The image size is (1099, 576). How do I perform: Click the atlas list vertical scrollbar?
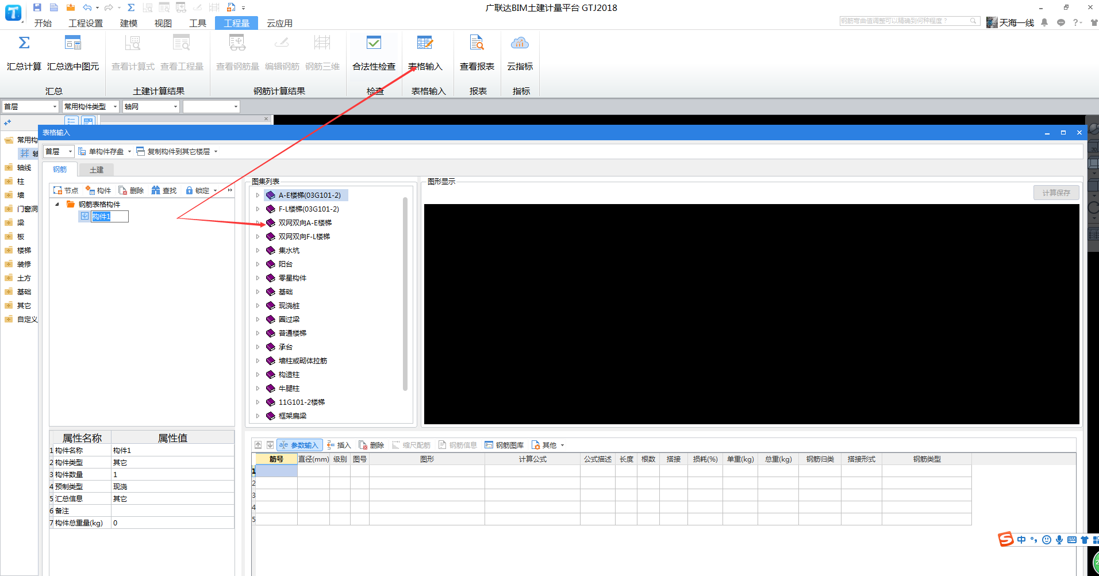405,294
